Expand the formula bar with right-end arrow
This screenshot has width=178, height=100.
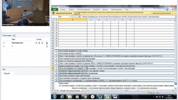tap(175, 17)
